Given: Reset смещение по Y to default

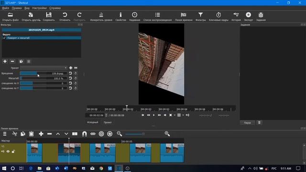Looking at the screenshot, I should coord(70,88).
